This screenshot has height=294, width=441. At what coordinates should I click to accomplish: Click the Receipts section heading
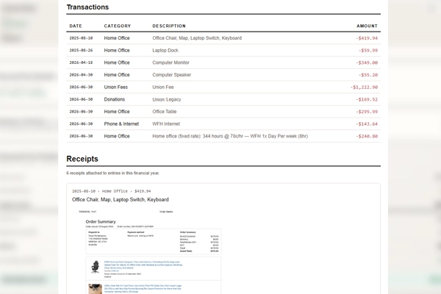tap(82, 159)
